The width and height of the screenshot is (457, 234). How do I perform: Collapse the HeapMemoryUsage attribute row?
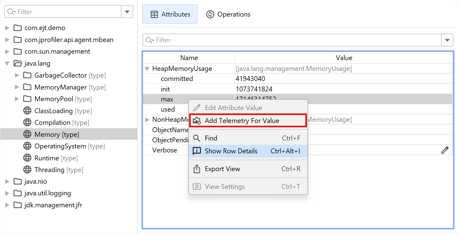tap(147, 69)
